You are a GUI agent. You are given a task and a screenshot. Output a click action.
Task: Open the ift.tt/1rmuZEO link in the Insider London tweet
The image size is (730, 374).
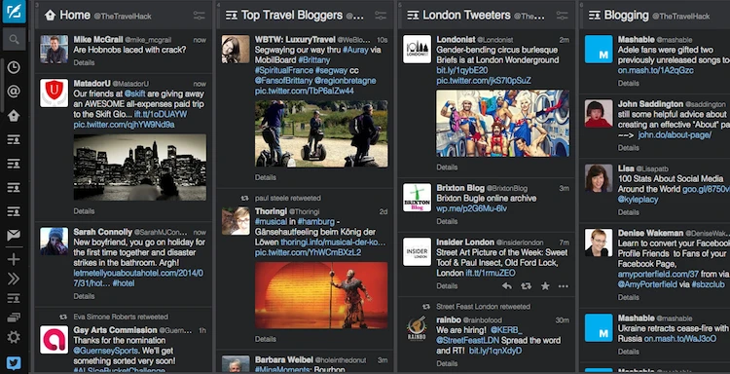coord(491,273)
